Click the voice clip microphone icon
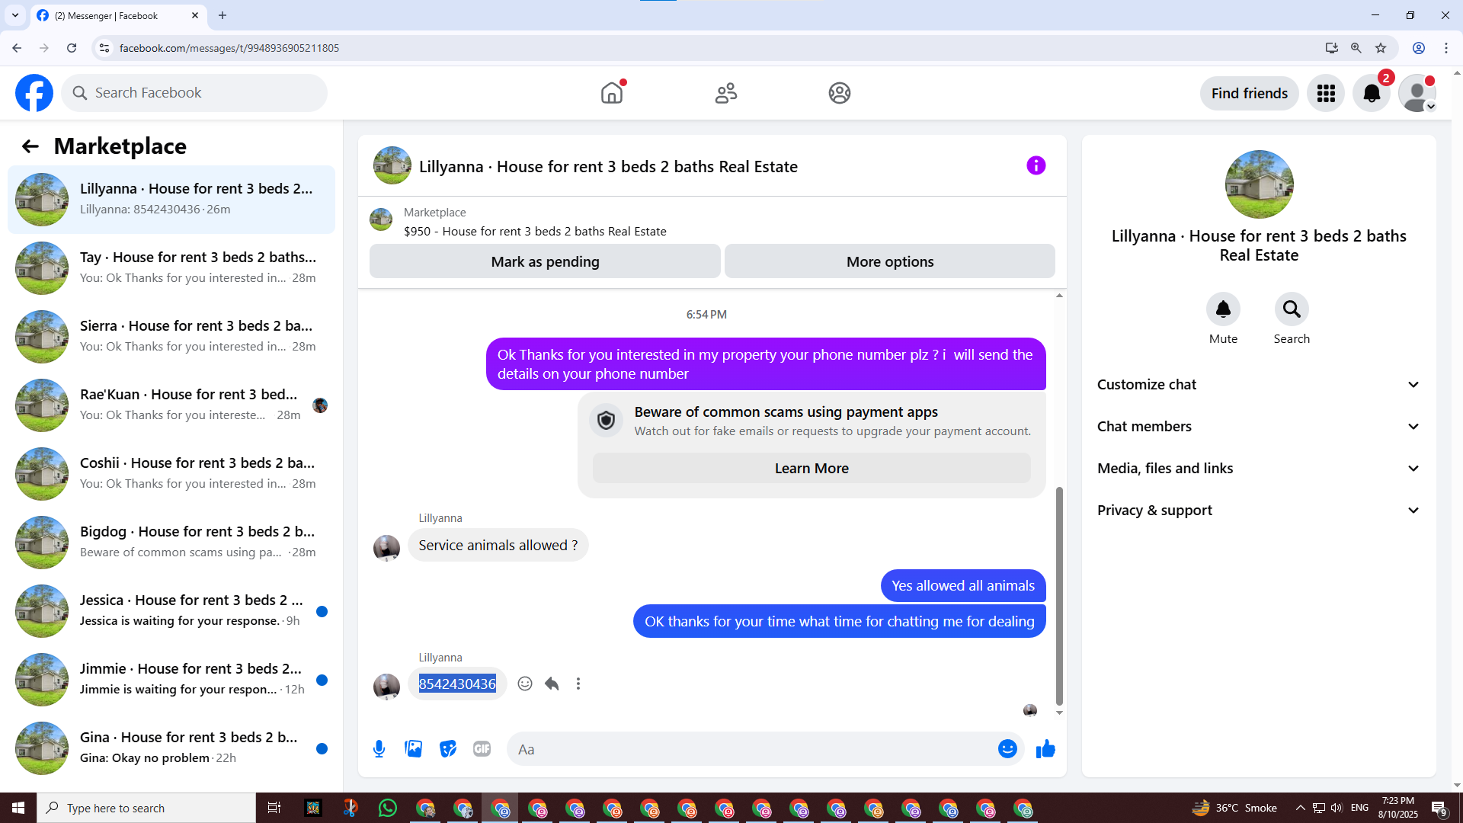The image size is (1463, 823). tap(379, 749)
